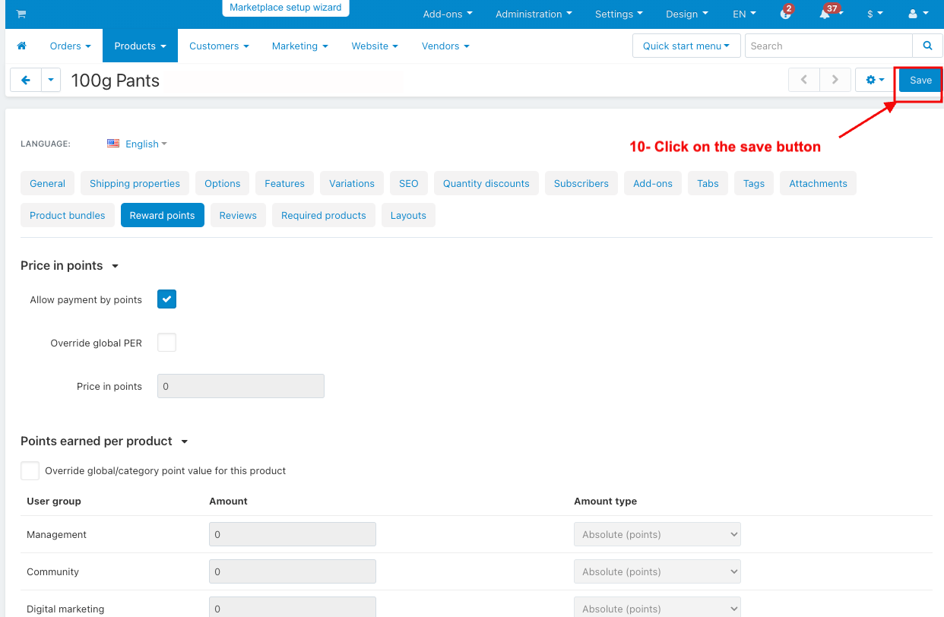The image size is (944, 617).
Task: Open the gear settings menu near Save
Action: 875,80
